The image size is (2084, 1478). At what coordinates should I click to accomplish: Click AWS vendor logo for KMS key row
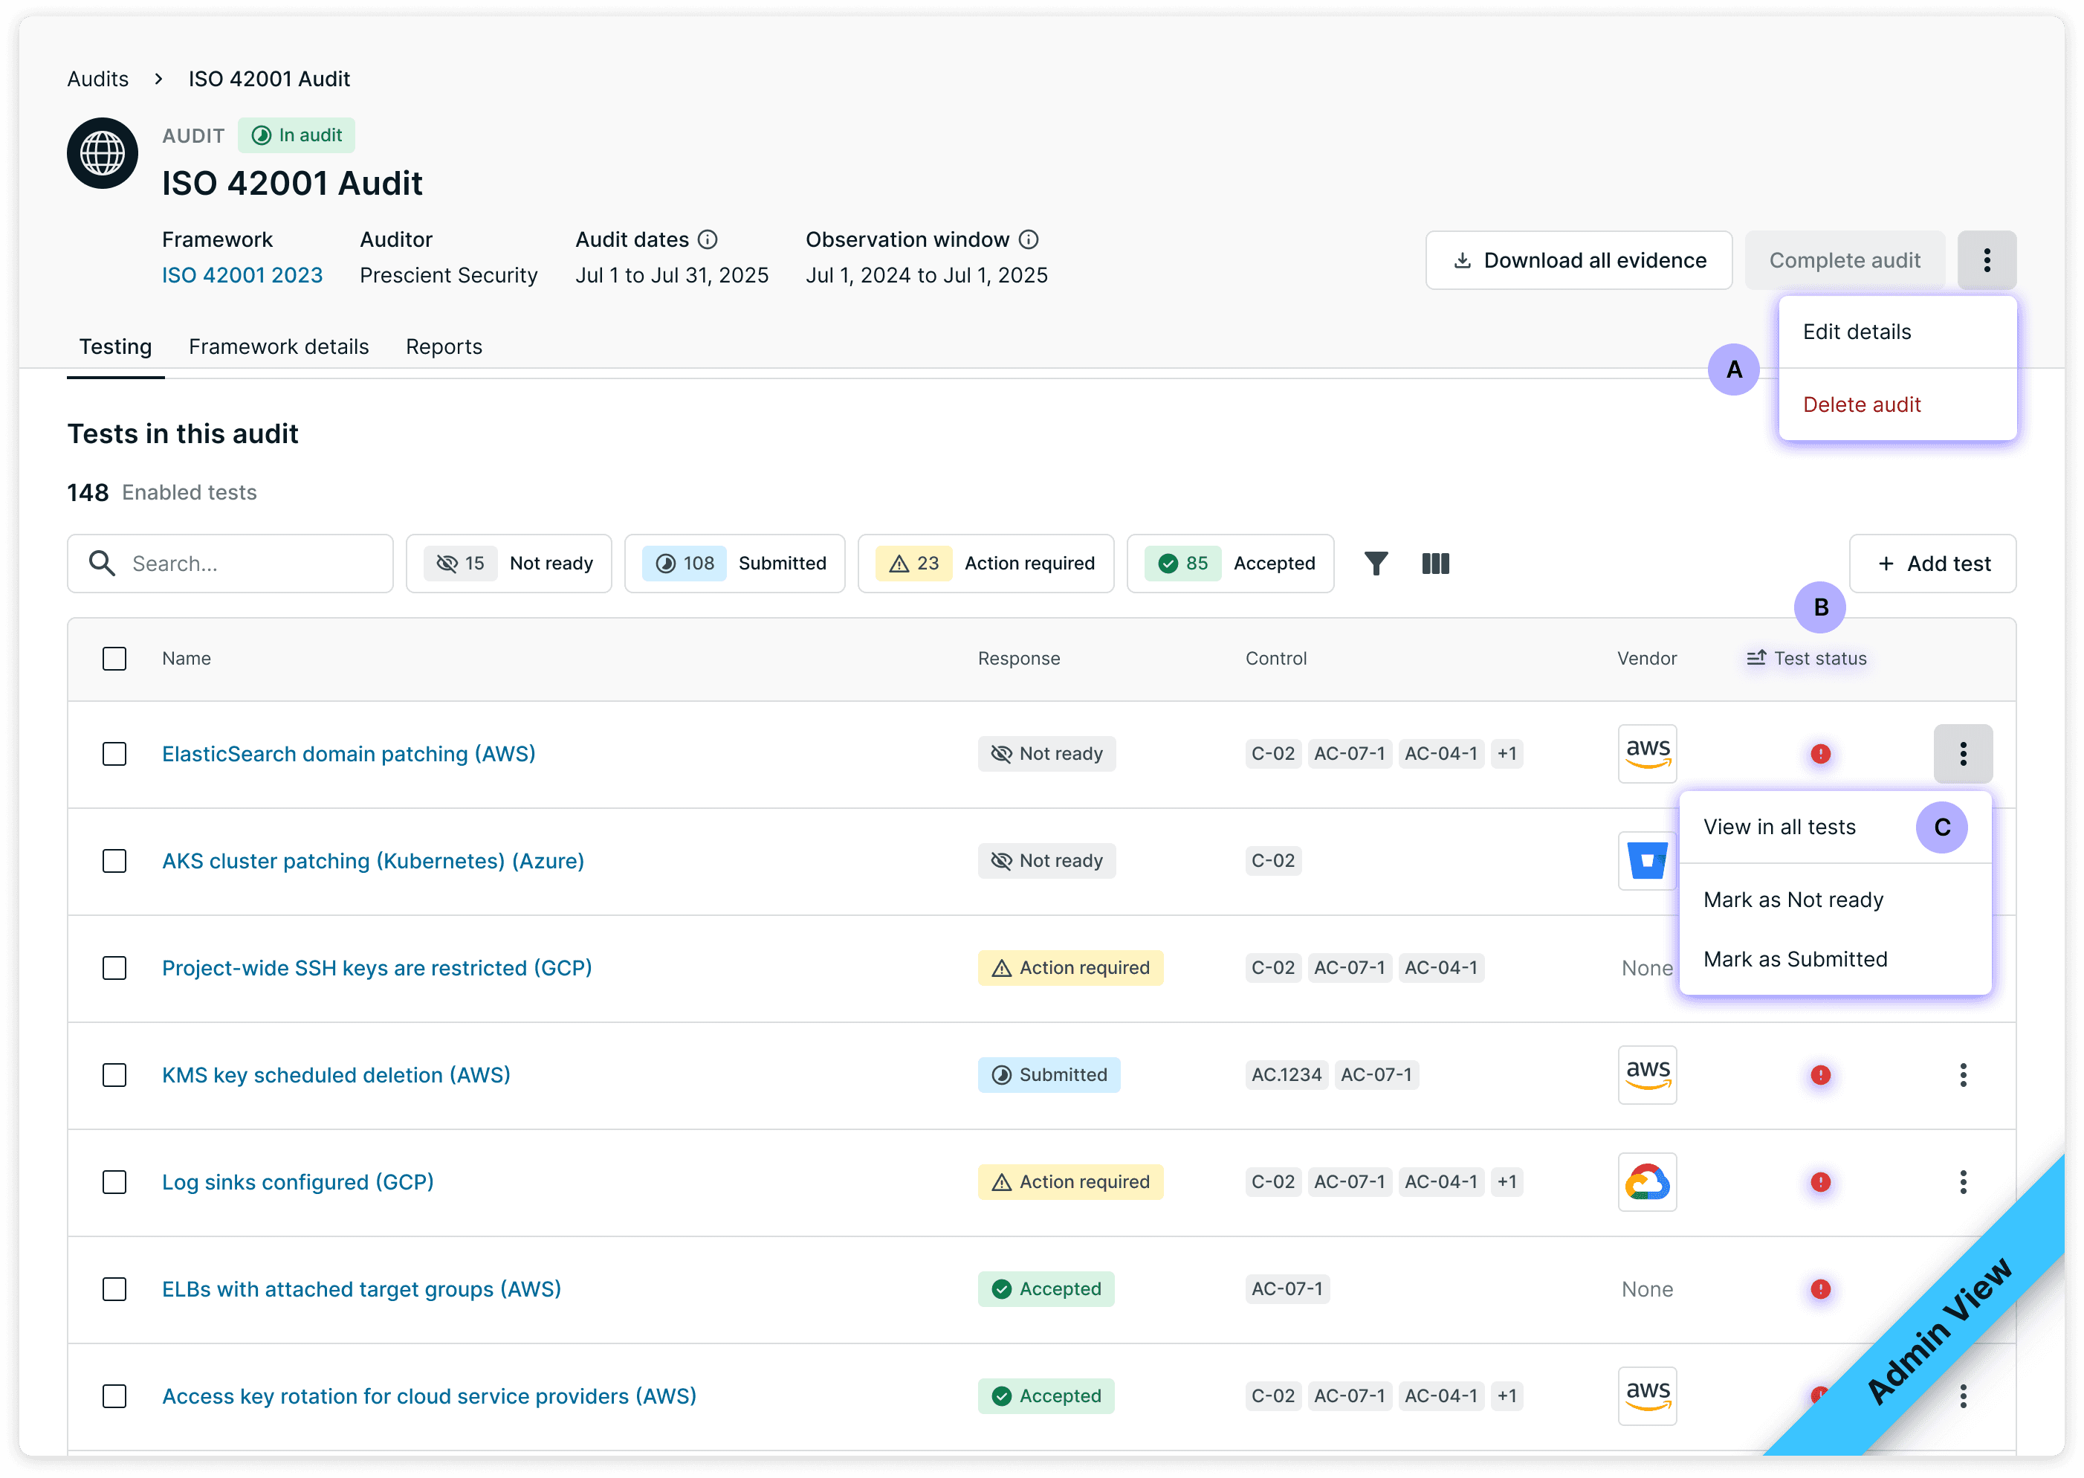tap(1646, 1074)
